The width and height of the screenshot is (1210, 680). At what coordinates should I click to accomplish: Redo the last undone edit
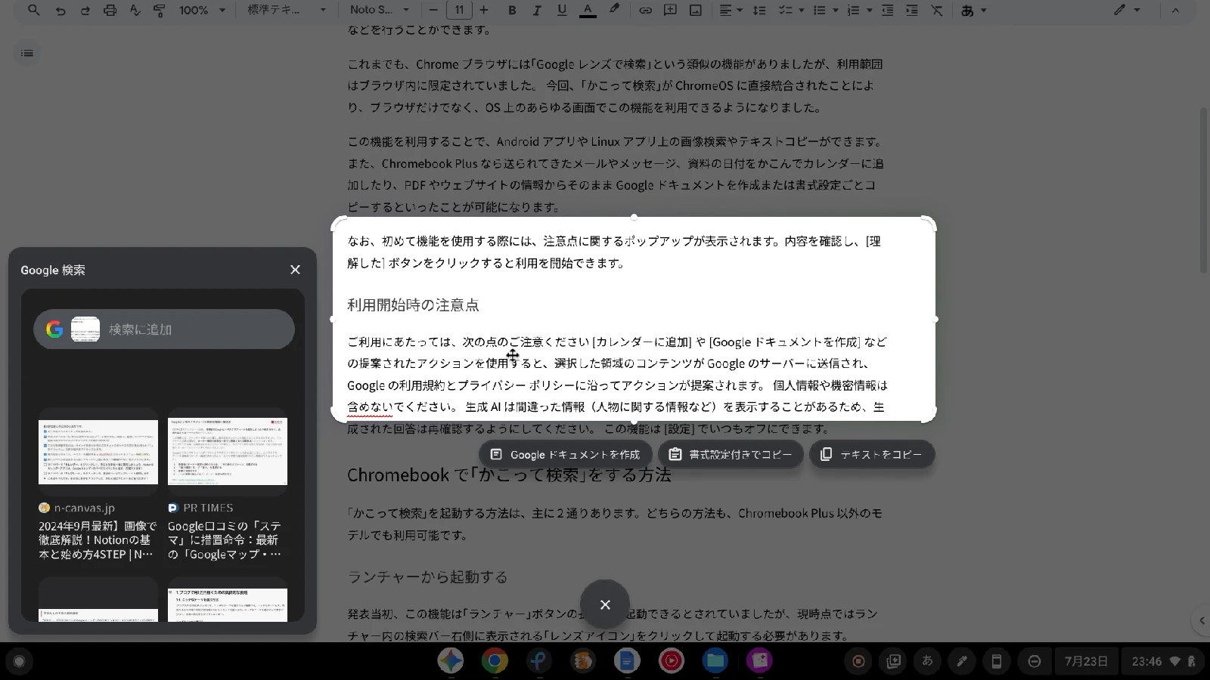pos(85,10)
